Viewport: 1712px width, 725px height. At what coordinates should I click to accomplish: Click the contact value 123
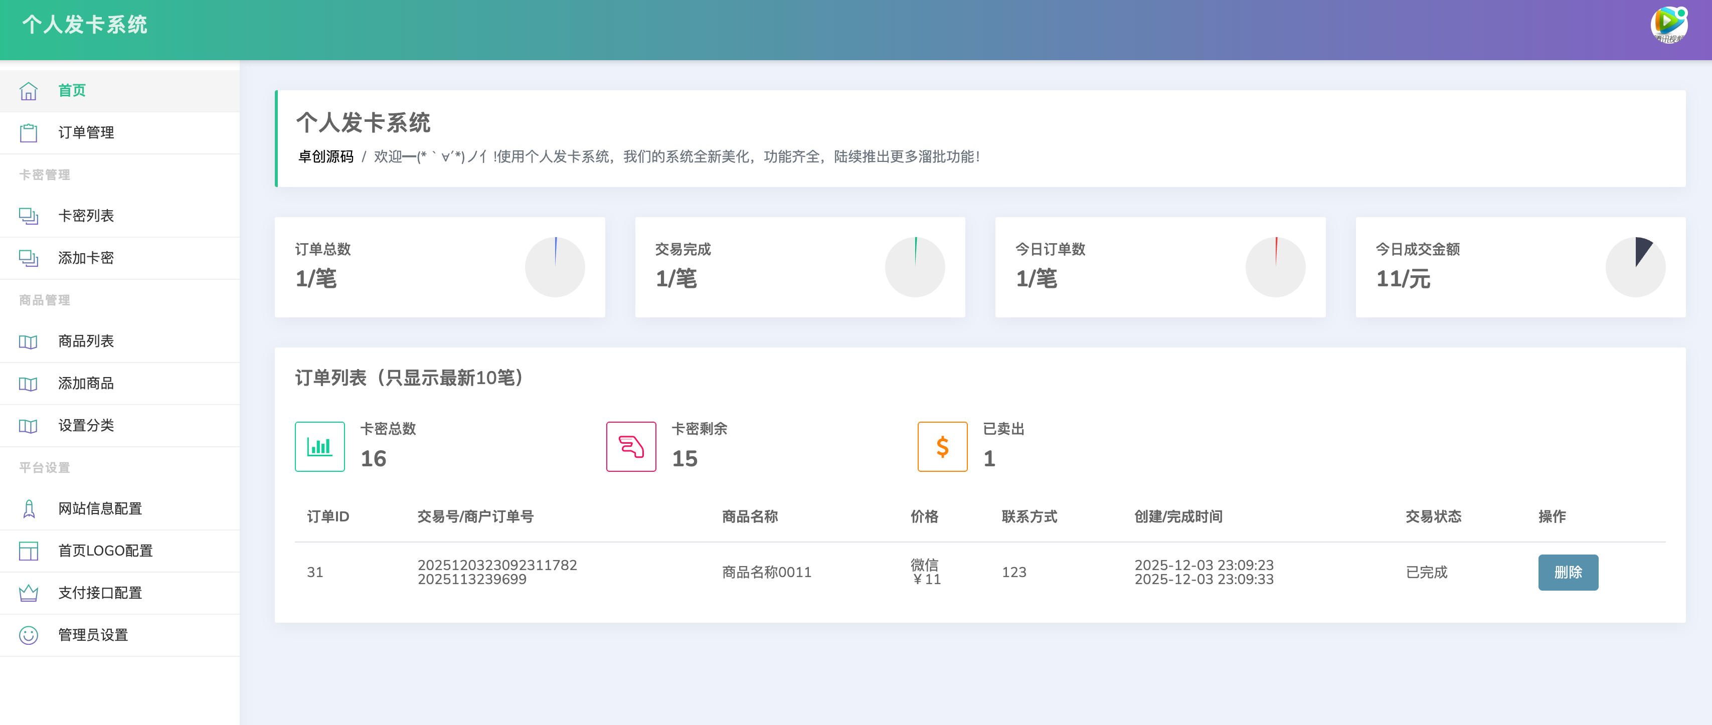point(1014,572)
